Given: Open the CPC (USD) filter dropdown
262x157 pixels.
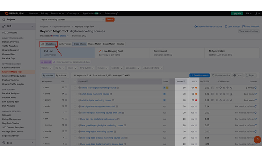Looking at the screenshot, I should pyautogui.click(x=87, y=68).
